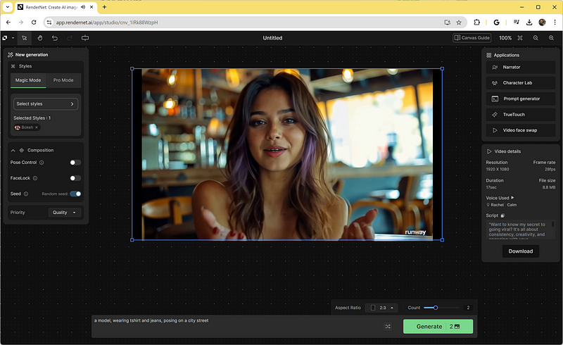Play the Voice Used sample
563x345 pixels.
click(512, 198)
